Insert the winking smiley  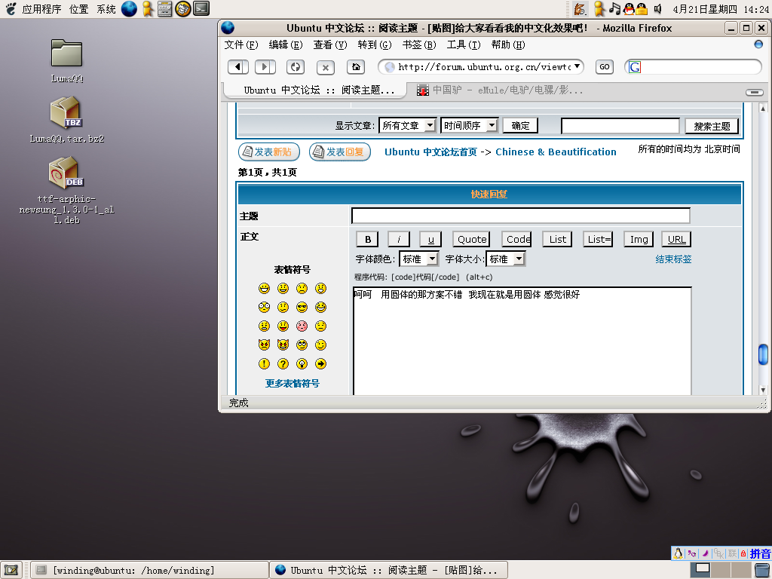(320, 345)
